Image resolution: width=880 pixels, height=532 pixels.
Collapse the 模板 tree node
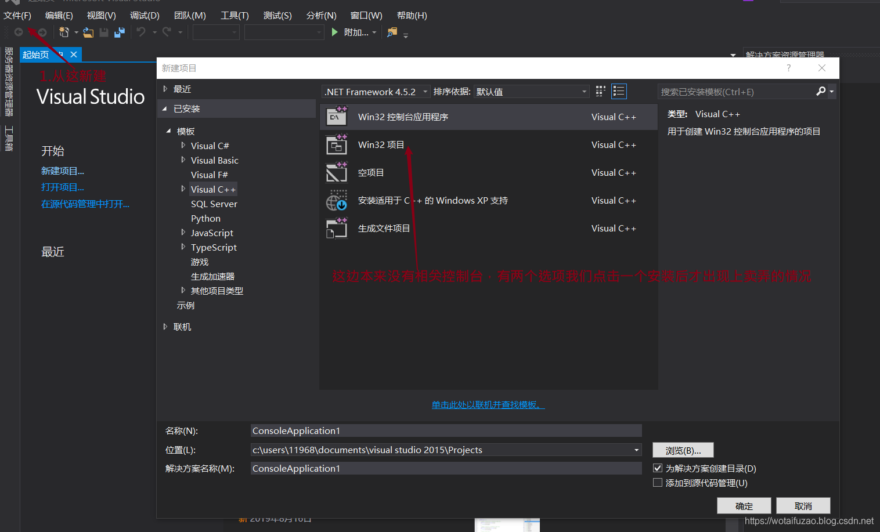click(169, 131)
